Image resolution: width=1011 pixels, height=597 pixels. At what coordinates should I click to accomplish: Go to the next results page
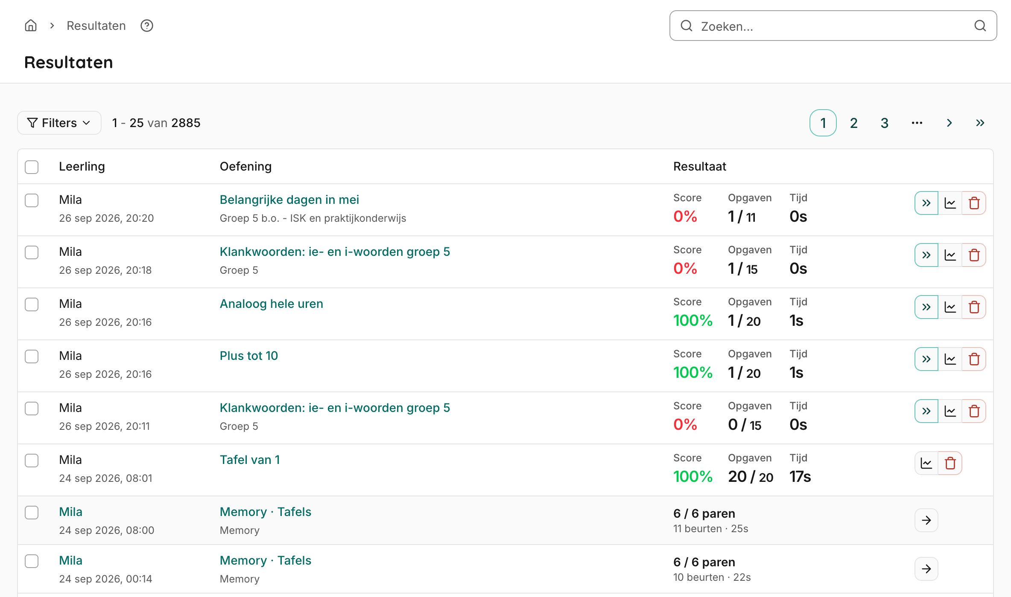[950, 123]
